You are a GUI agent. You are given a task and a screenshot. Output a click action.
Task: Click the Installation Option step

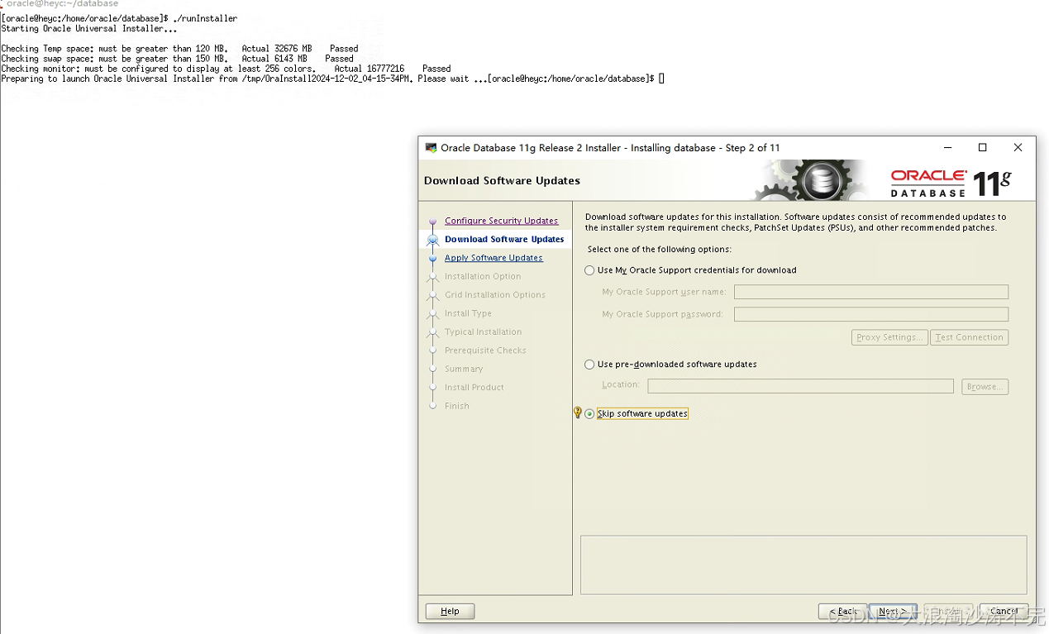tap(483, 276)
